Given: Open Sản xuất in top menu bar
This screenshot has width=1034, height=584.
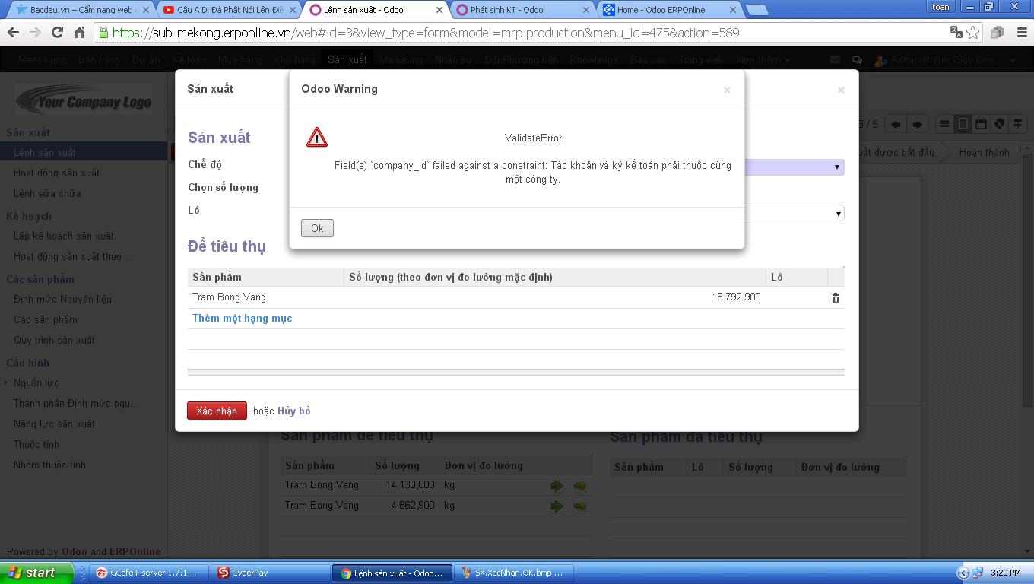Looking at the screenshot, I should tap(347, 59).
